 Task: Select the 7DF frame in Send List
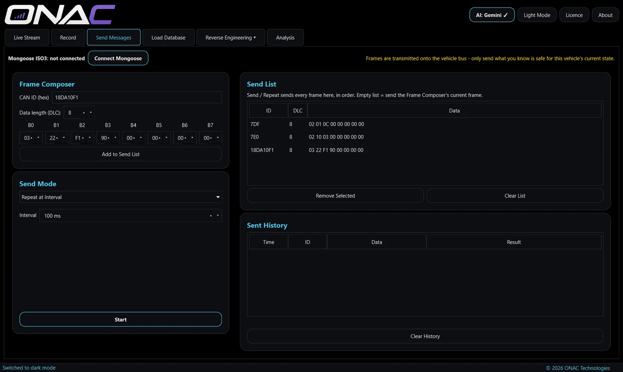click(425, 124)
